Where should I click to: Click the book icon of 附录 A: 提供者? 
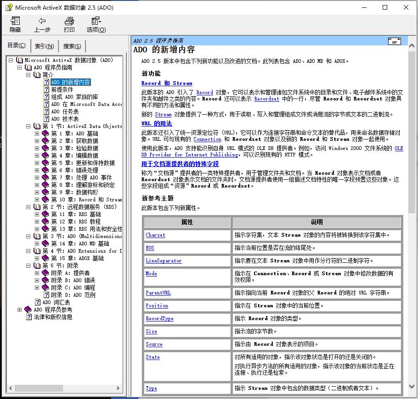coord(45,273)
